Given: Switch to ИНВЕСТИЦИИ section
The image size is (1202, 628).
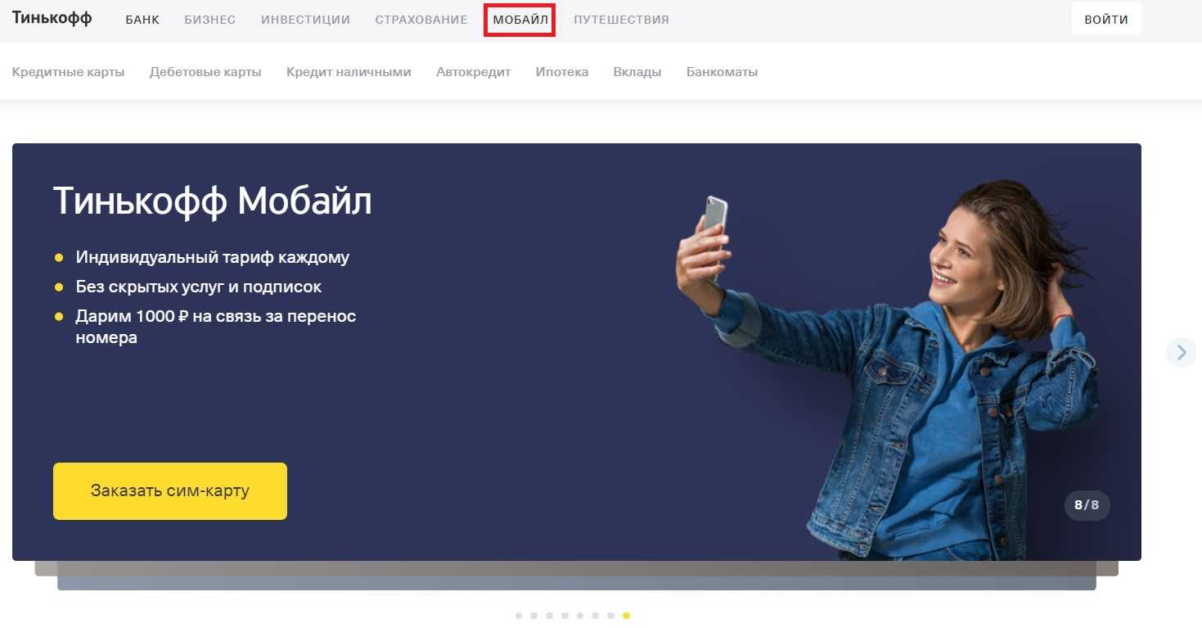Looking at the screenshot, I should 305,20.
